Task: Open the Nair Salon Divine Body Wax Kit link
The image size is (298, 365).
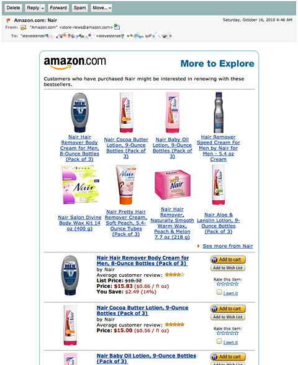Action: tap(79, 223)
